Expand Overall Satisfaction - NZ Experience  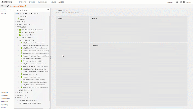click(x=17, y=30)
